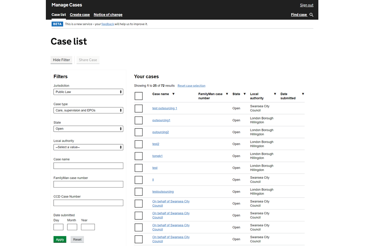Sort cases by State column arrow
Viewport: 370px width, 246px height.
point(244,94)
